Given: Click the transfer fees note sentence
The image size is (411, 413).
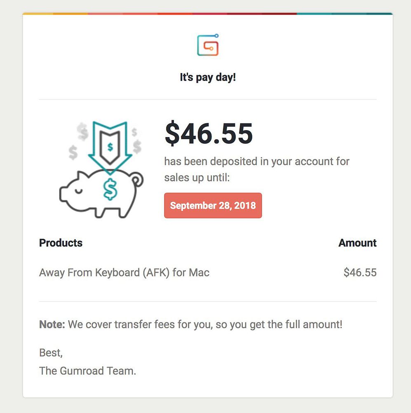Looking at the screenshot, I should (205, 325).
